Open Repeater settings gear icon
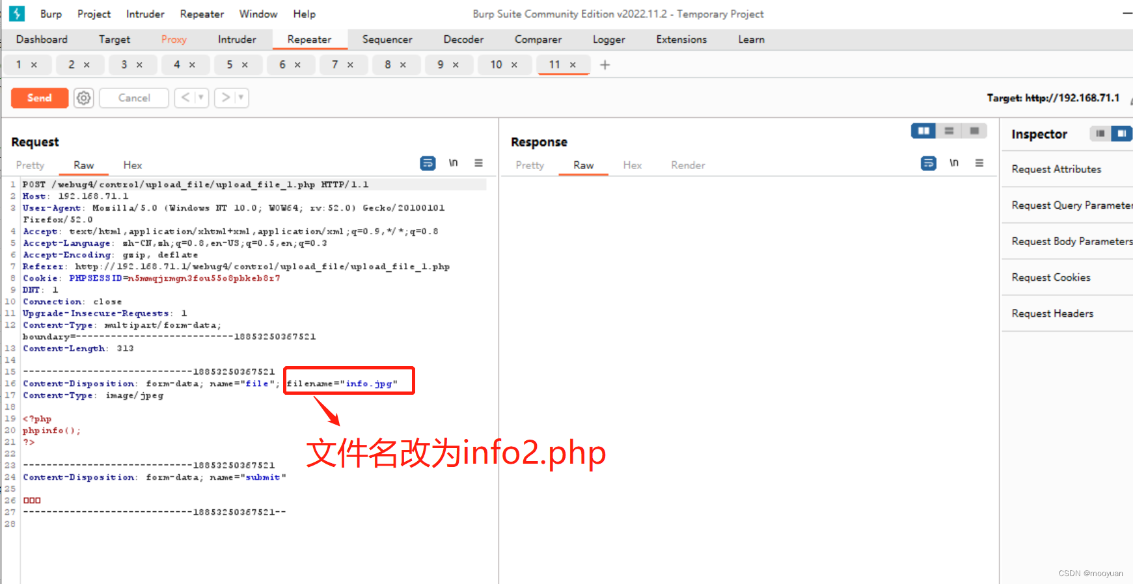Image resolution: width=1133 pixels, height=584 pixels. coord(83,98)
